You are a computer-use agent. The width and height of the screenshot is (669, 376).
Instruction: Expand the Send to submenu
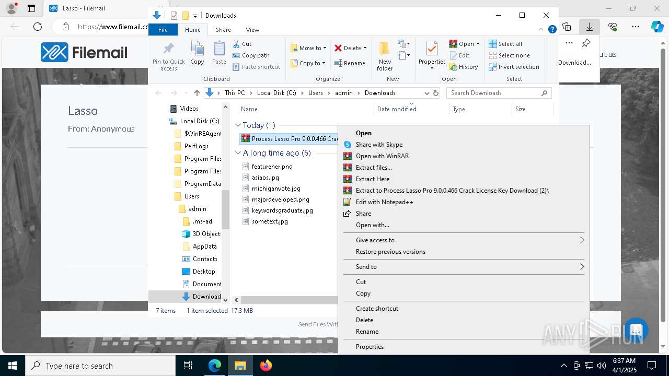pyautogui.click(x=463, y=267)
